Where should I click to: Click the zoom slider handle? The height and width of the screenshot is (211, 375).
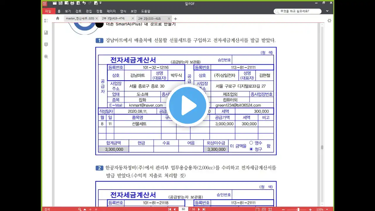tap(298, 209)
